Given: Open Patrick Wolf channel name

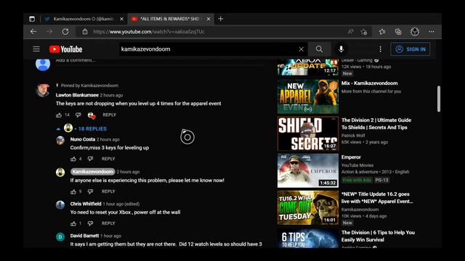Looking at the screenshot, I should coord(353,136).
